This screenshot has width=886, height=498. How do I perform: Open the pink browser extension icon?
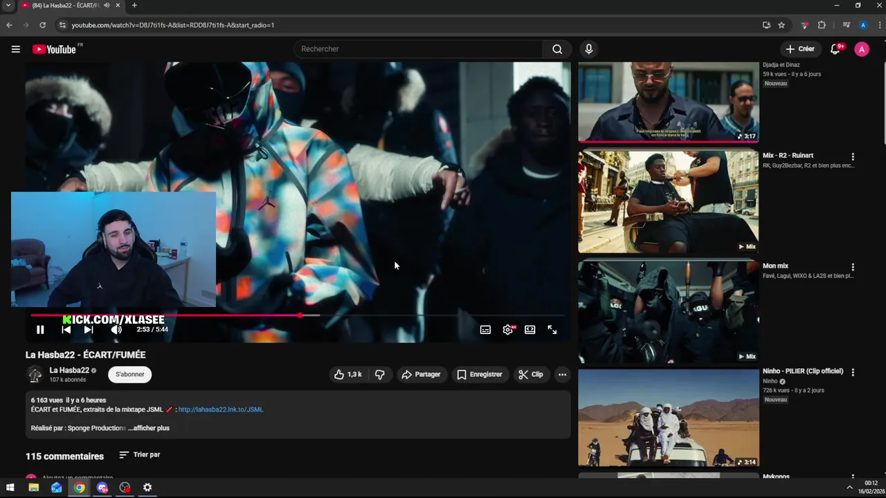click(804, 25)
